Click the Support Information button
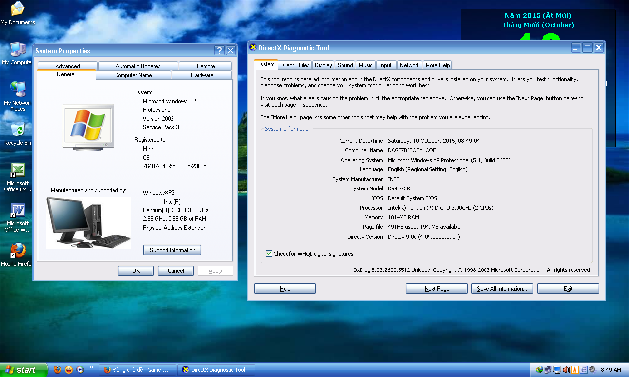Image resolution: width=629 pixels, height=377 pixels. pos(172,250)
